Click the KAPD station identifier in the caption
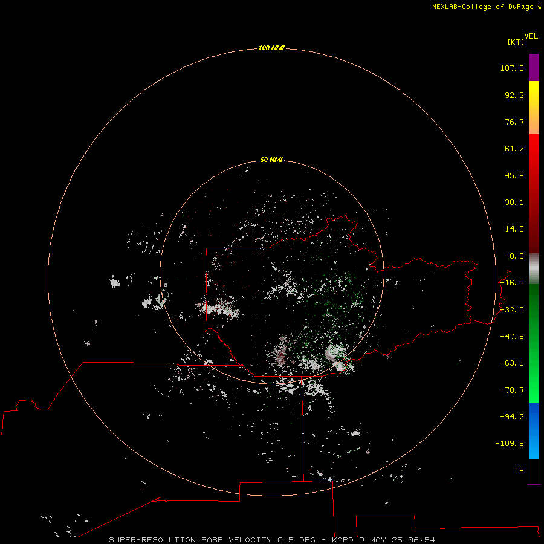 point(343,540)
